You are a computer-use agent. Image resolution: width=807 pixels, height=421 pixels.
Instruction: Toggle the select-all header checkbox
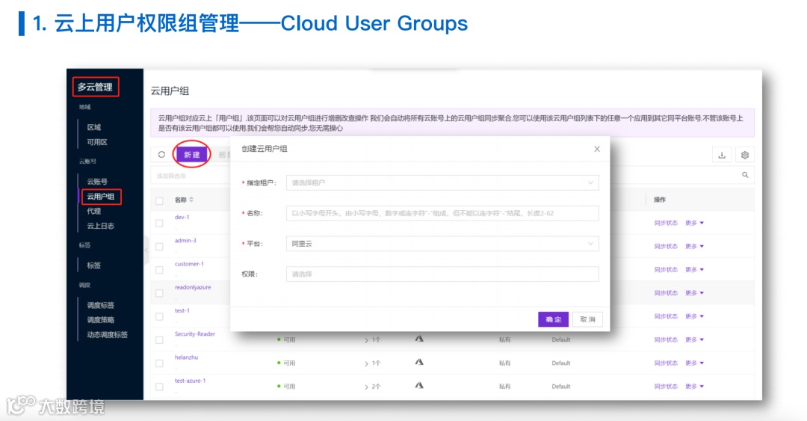click(160, 200)
